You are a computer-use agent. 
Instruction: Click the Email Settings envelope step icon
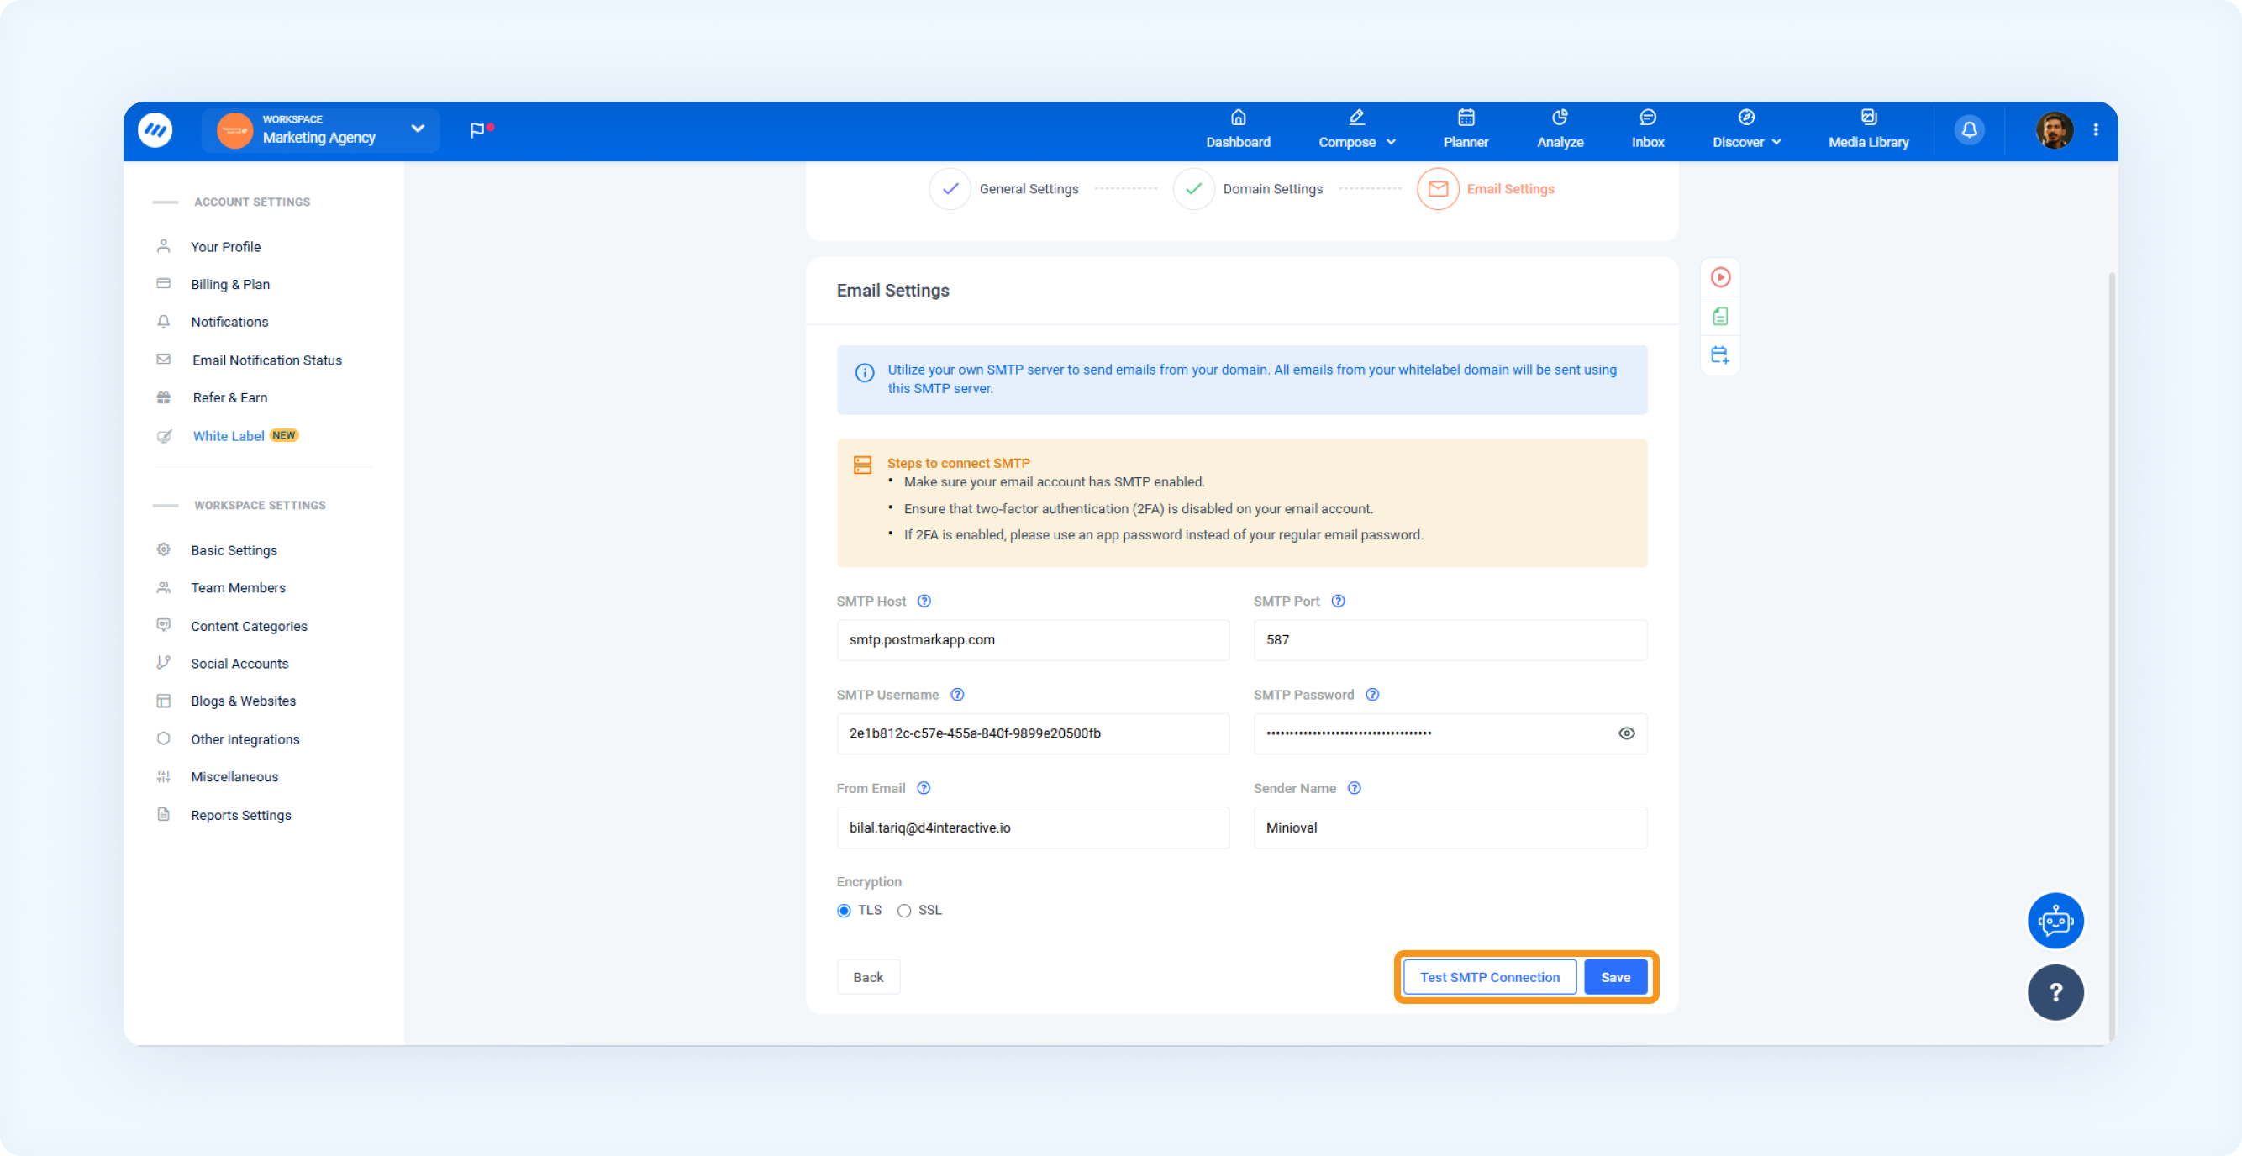(x=1438, y=189)
